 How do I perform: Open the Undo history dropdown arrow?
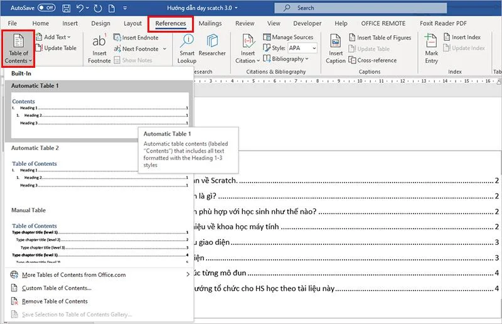click(x=87, y=8)
